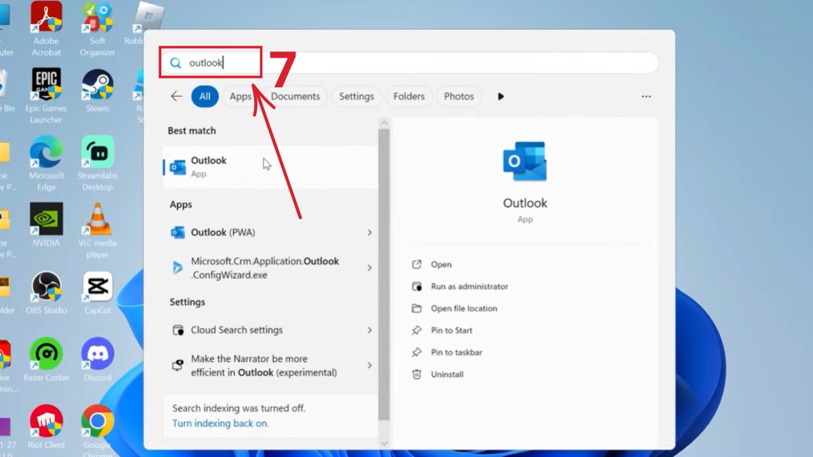Switch to Settings filter tab
Viewport: 813px width, 457px height.
(356, 96)
